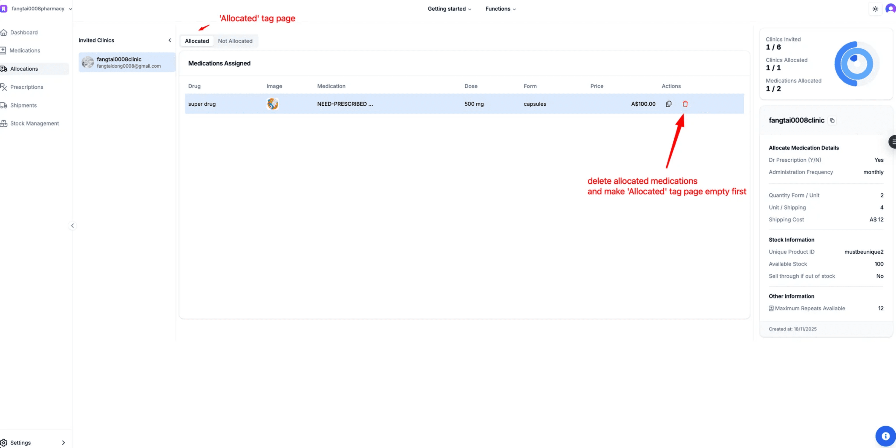Image resolution: width=896 pixels, height=448 pixels.
Task: Go to Prescriptions
Action: 27,86
